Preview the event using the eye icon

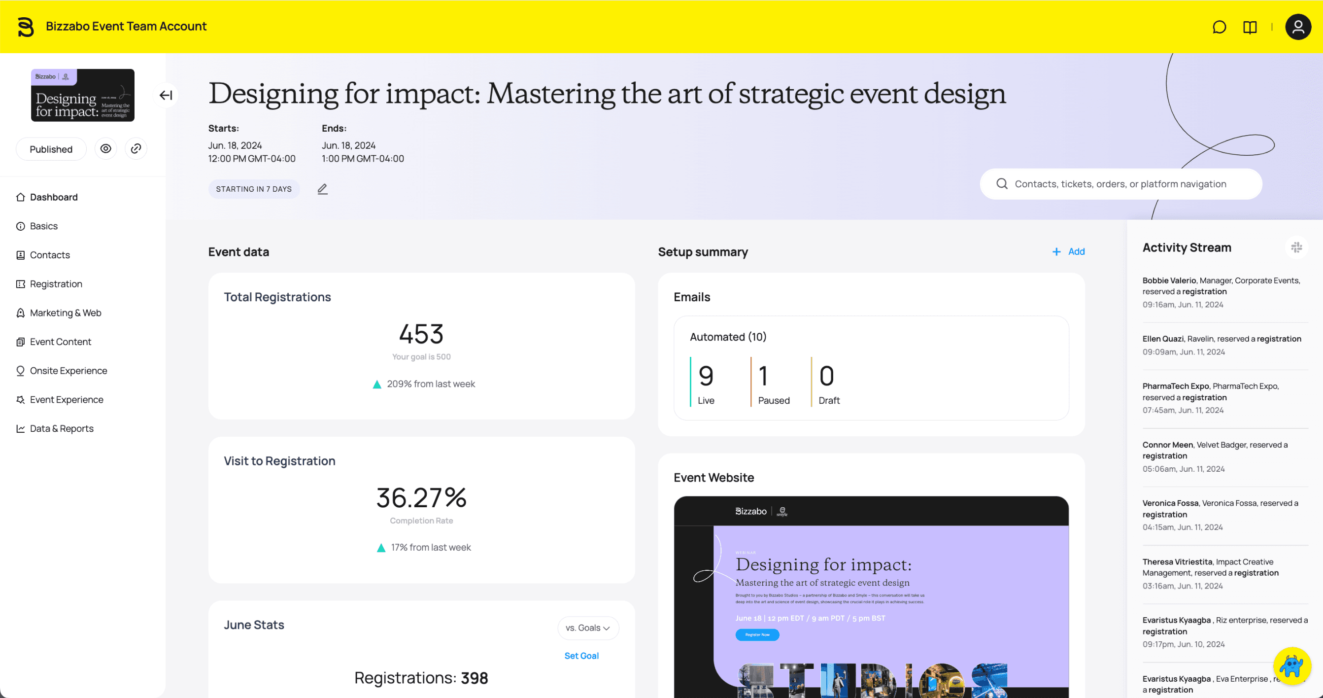(x=106, y=148)
